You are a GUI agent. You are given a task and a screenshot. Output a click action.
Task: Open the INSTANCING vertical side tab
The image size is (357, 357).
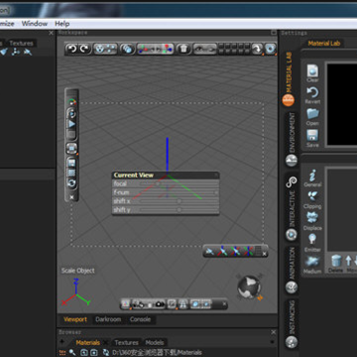[x=292, y=324]
